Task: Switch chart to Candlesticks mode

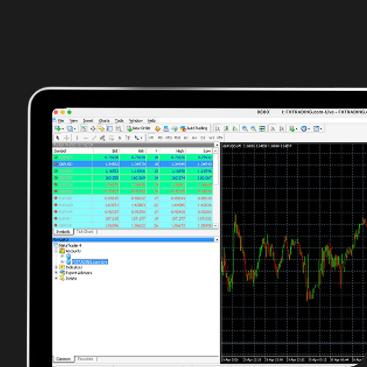Action: pos(226,128)
